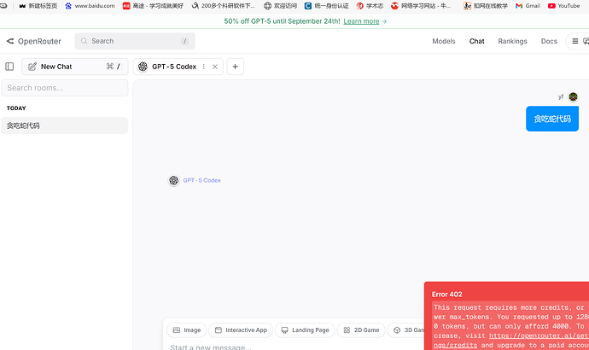Open the hamburger menu in header
Image resolution: width=589 pixels, height=350 pixels.
pyautogui.click(x=574, y=41)
